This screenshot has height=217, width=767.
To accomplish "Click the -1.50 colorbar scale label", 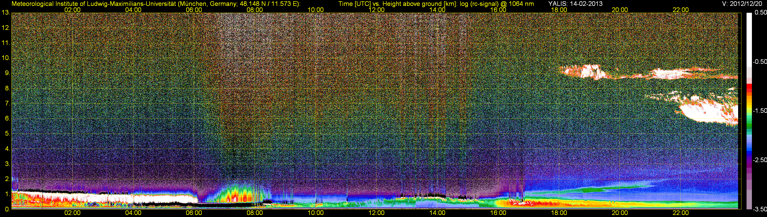I will [x=760, y=111].
